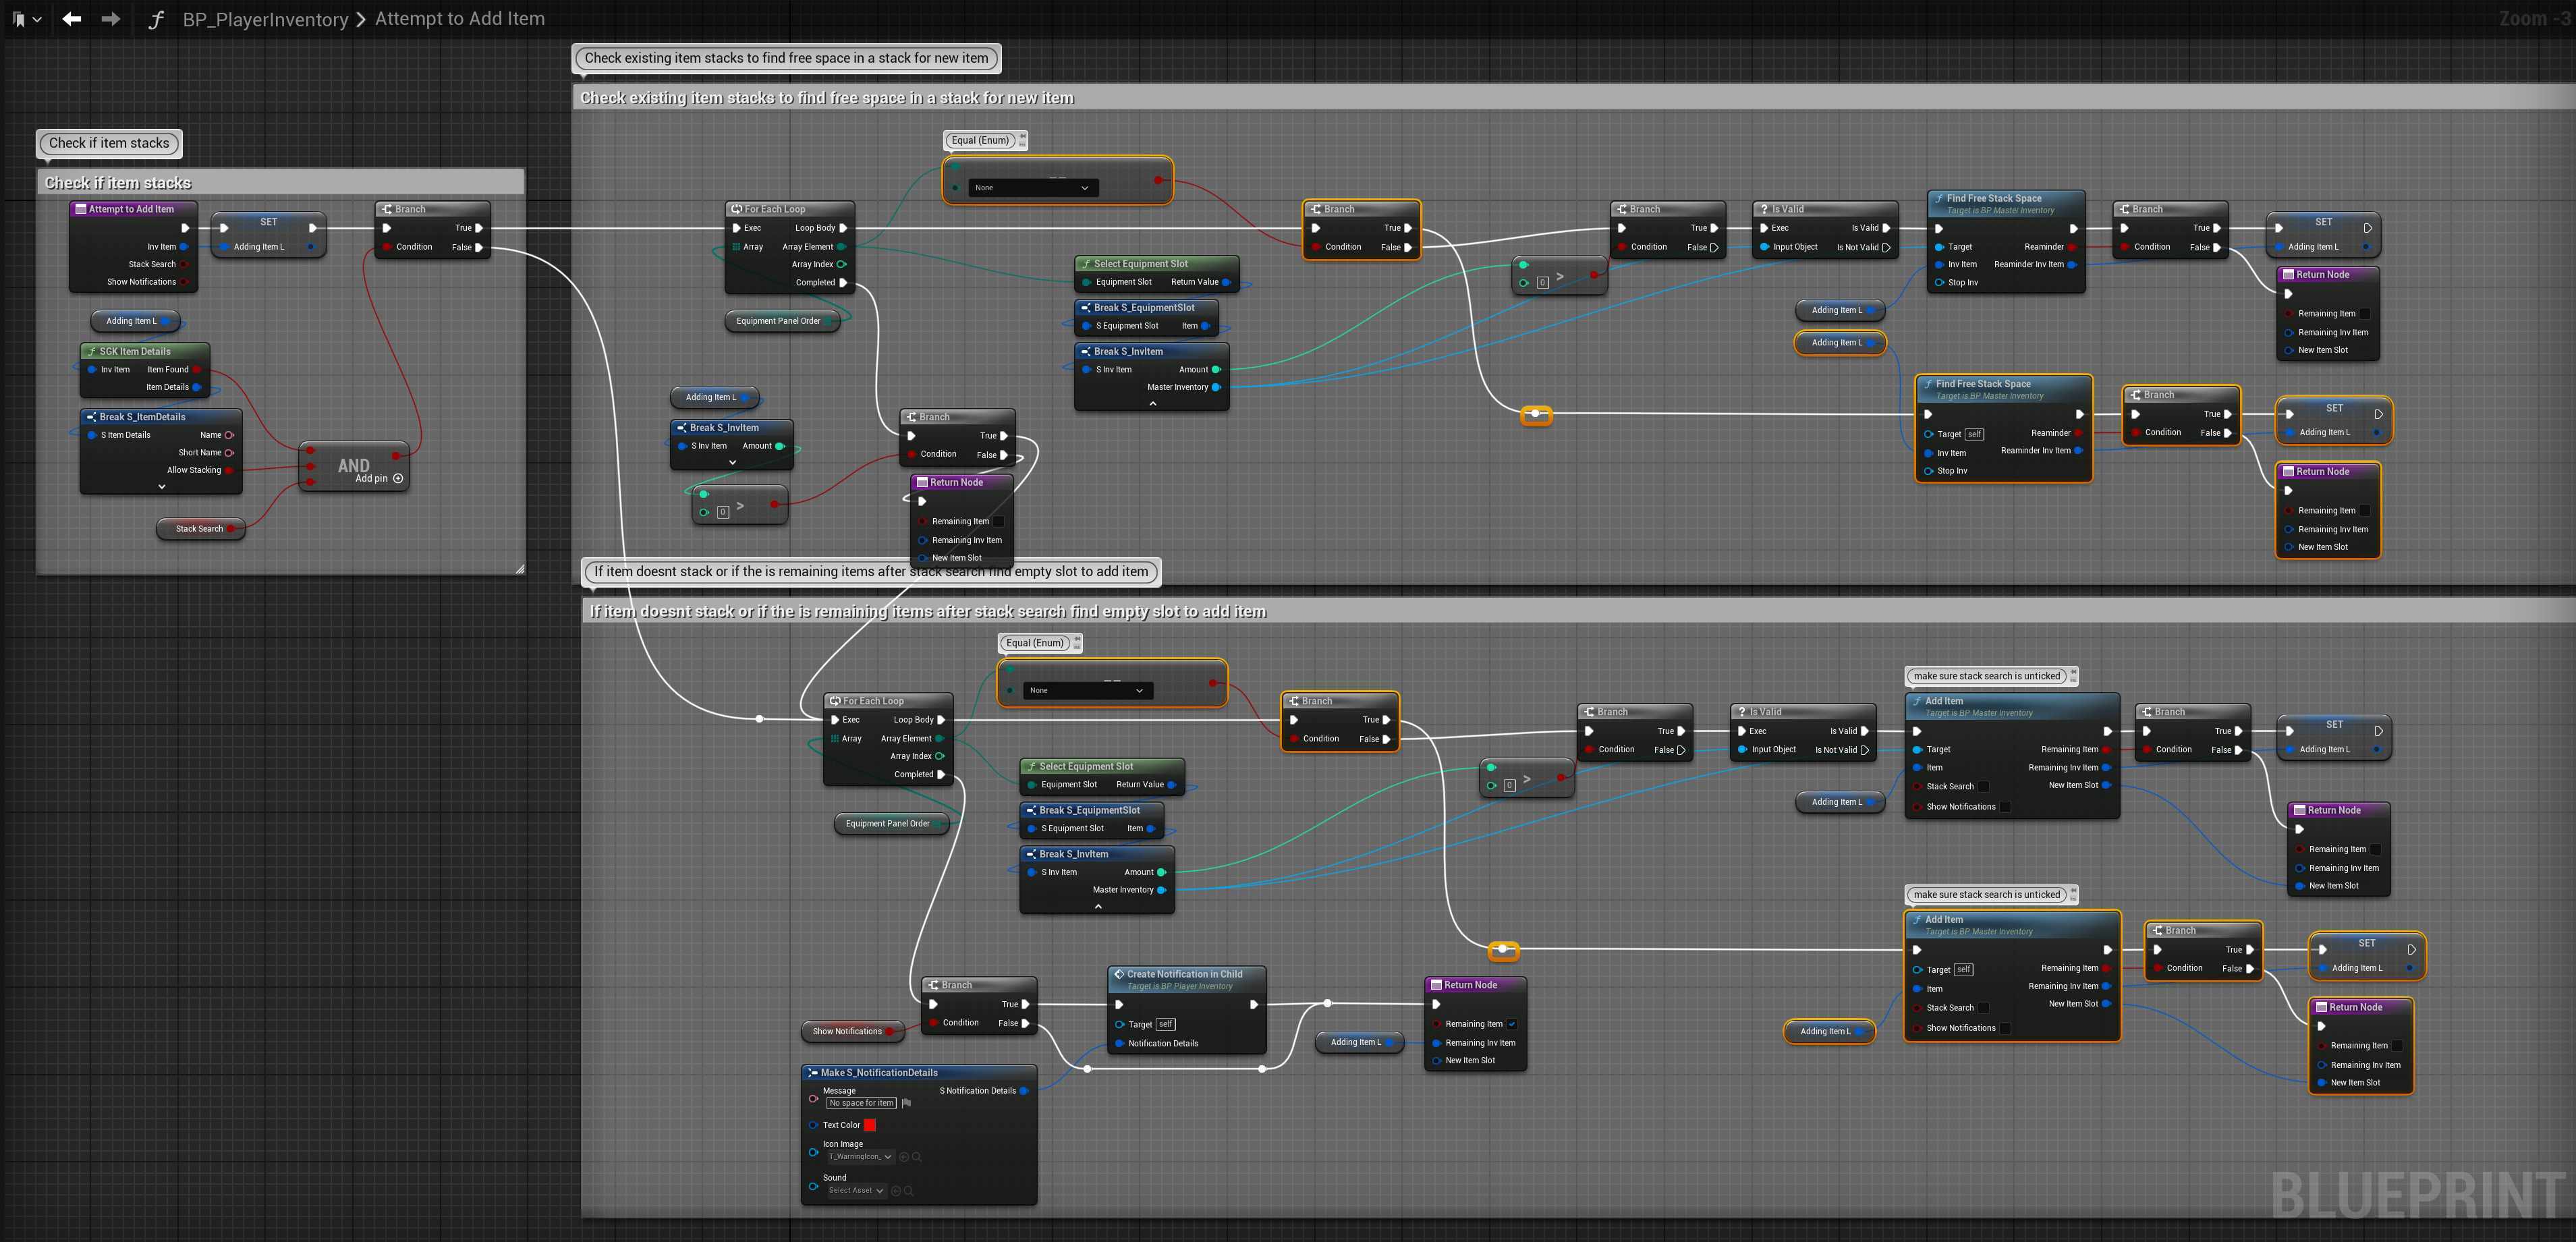Click the topmost 'make sure stack search is unticked' bubble
Image resolution: width=2576 pixels, height=1242 pixels.
point(1986,676)
